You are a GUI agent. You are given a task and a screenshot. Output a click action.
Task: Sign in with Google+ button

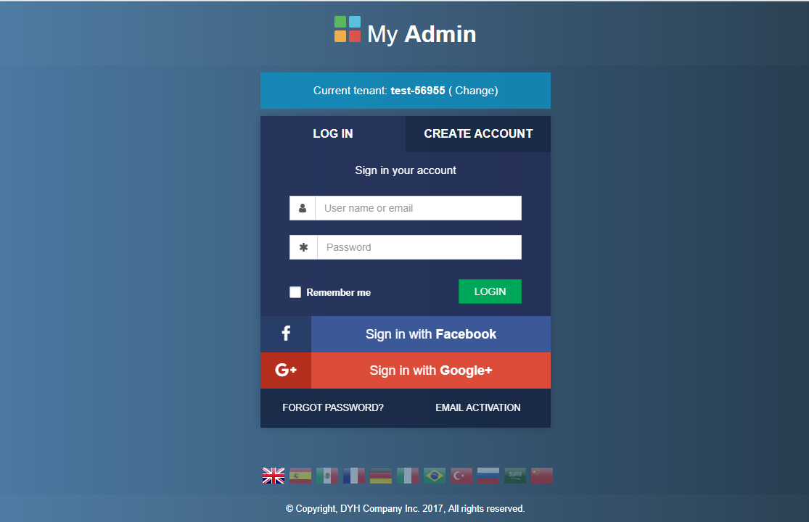[406, 370]
